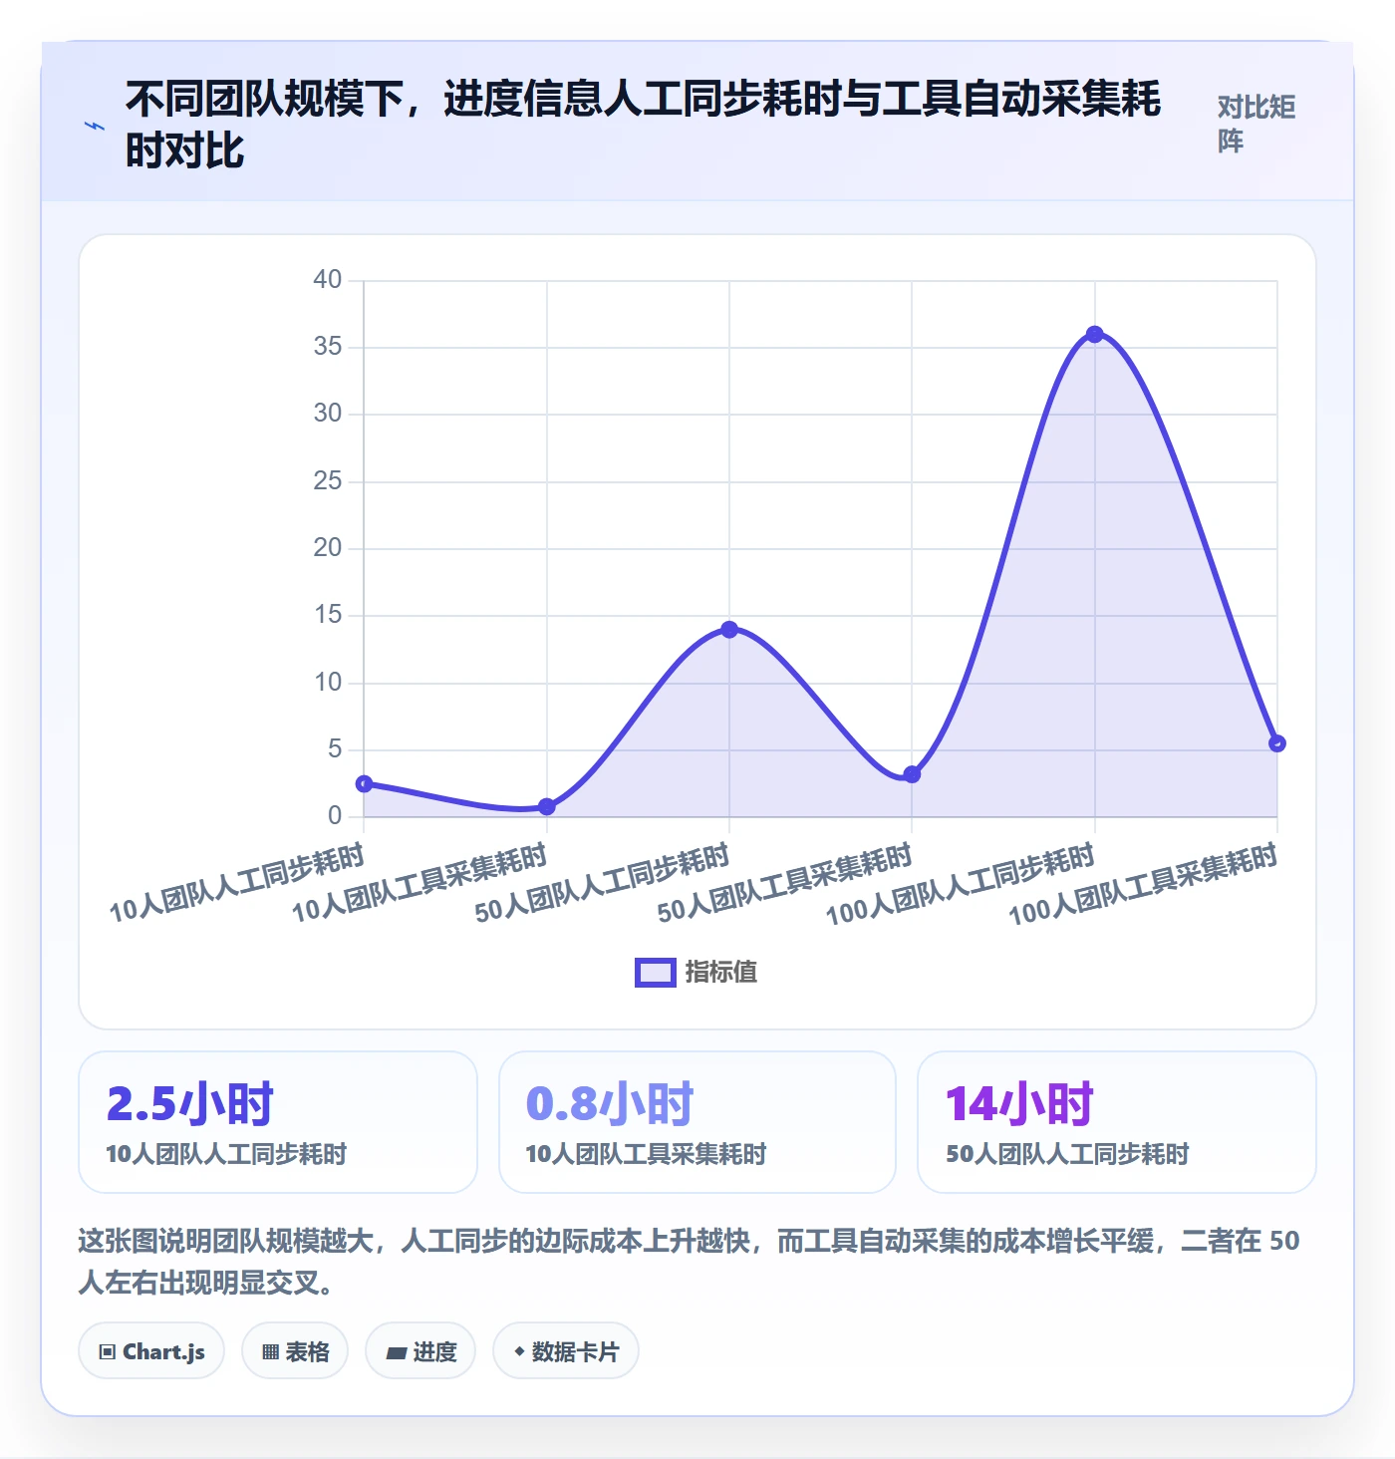This screenshot has width=1395, height=1459.
Task: Click the 50人团队工具采集耗时 axis label
Action: pyautogui.click(x=784, y=883)
